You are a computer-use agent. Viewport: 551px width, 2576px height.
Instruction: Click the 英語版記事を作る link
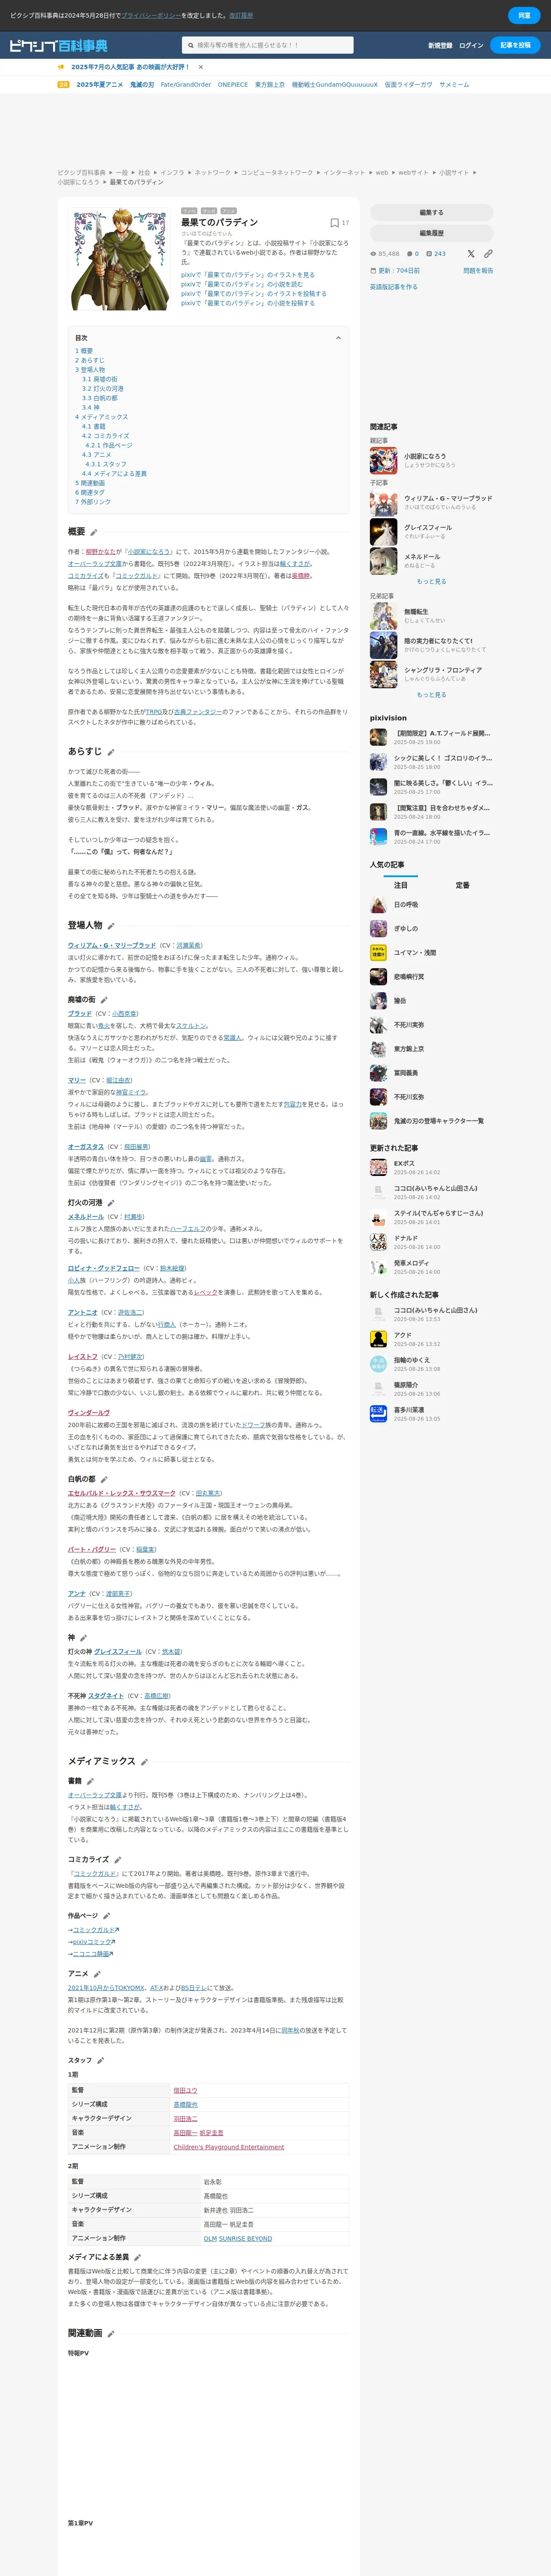click(394, 287)
